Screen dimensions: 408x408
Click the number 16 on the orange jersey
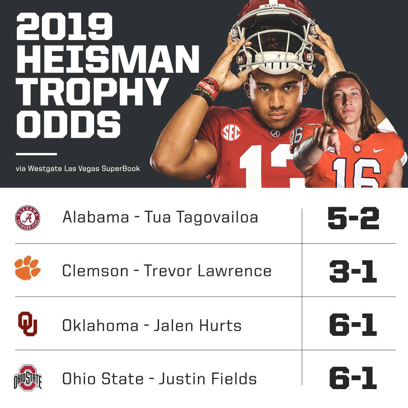[x=357, y=172]
